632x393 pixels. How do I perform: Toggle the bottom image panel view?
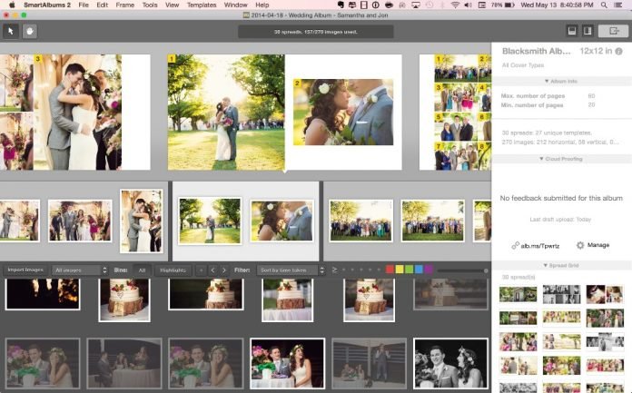click(571, 31)
